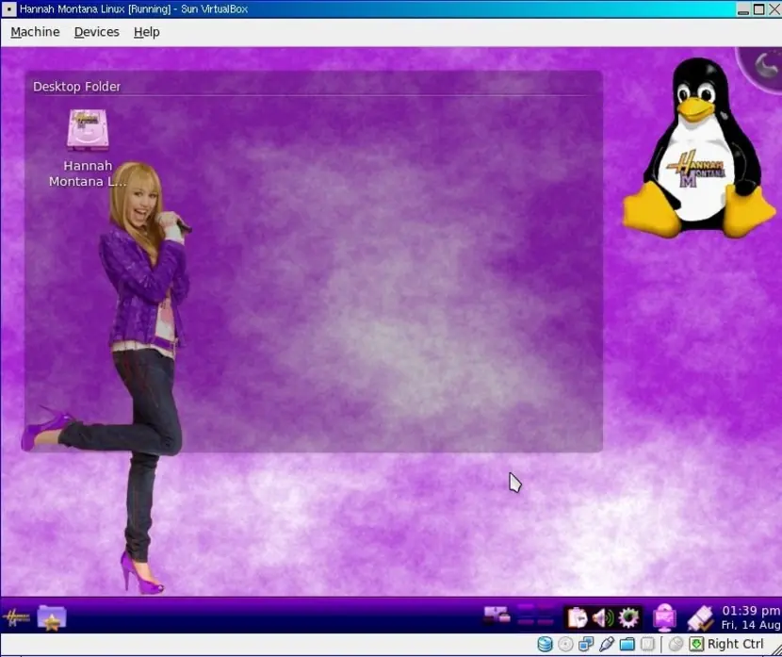
Task: Open the VirtualBox window menu icon
Action: (8, 9)
